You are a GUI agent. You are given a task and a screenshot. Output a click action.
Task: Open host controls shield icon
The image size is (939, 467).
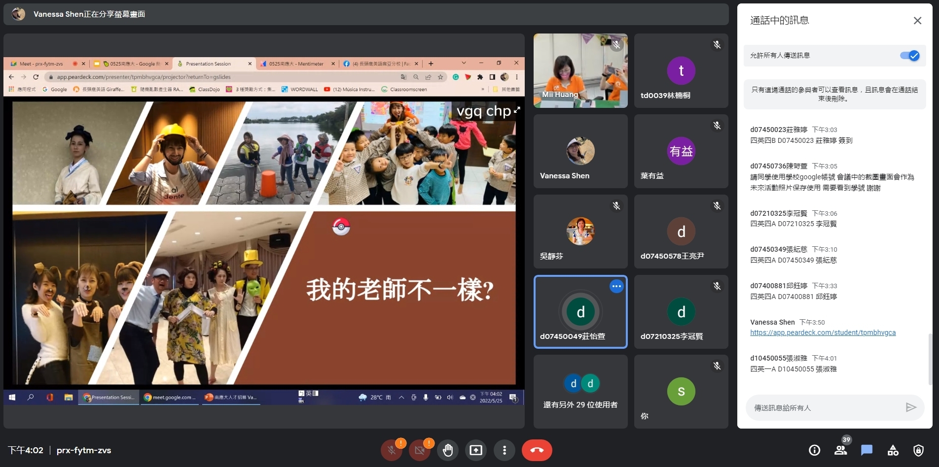click(x=918, y=450)
